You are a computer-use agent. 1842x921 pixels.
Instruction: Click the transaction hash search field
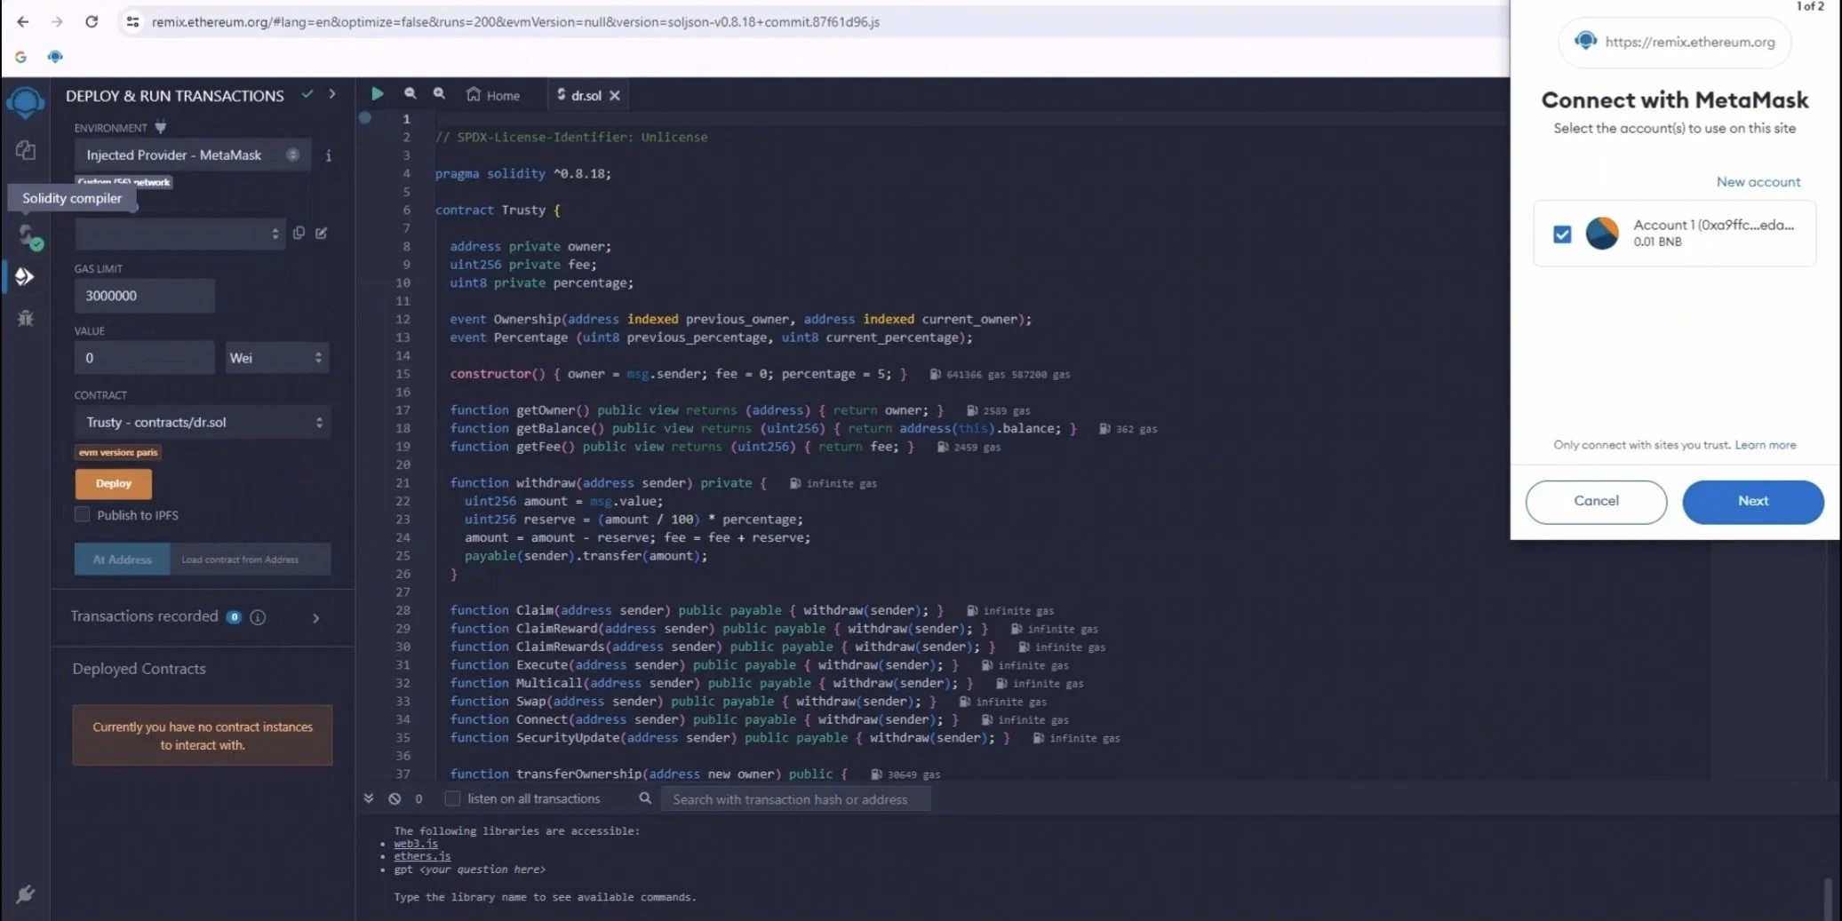(x=795, y=799)
